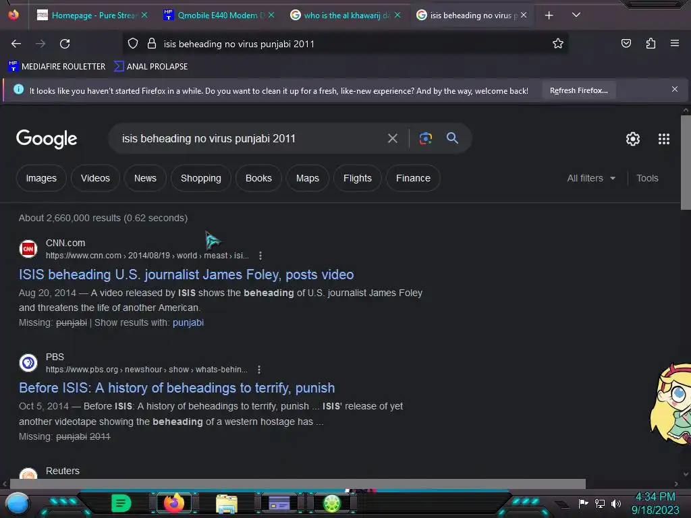Open the purple window taskbar app
Viewport: 691px width, 518px height.
point(279,503)
